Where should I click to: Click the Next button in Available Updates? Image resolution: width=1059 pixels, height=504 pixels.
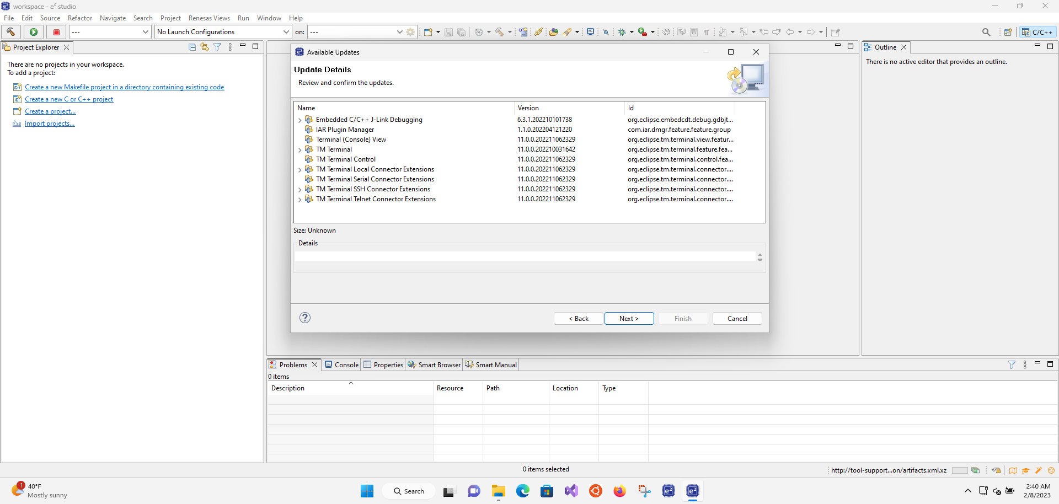(629, 318)
